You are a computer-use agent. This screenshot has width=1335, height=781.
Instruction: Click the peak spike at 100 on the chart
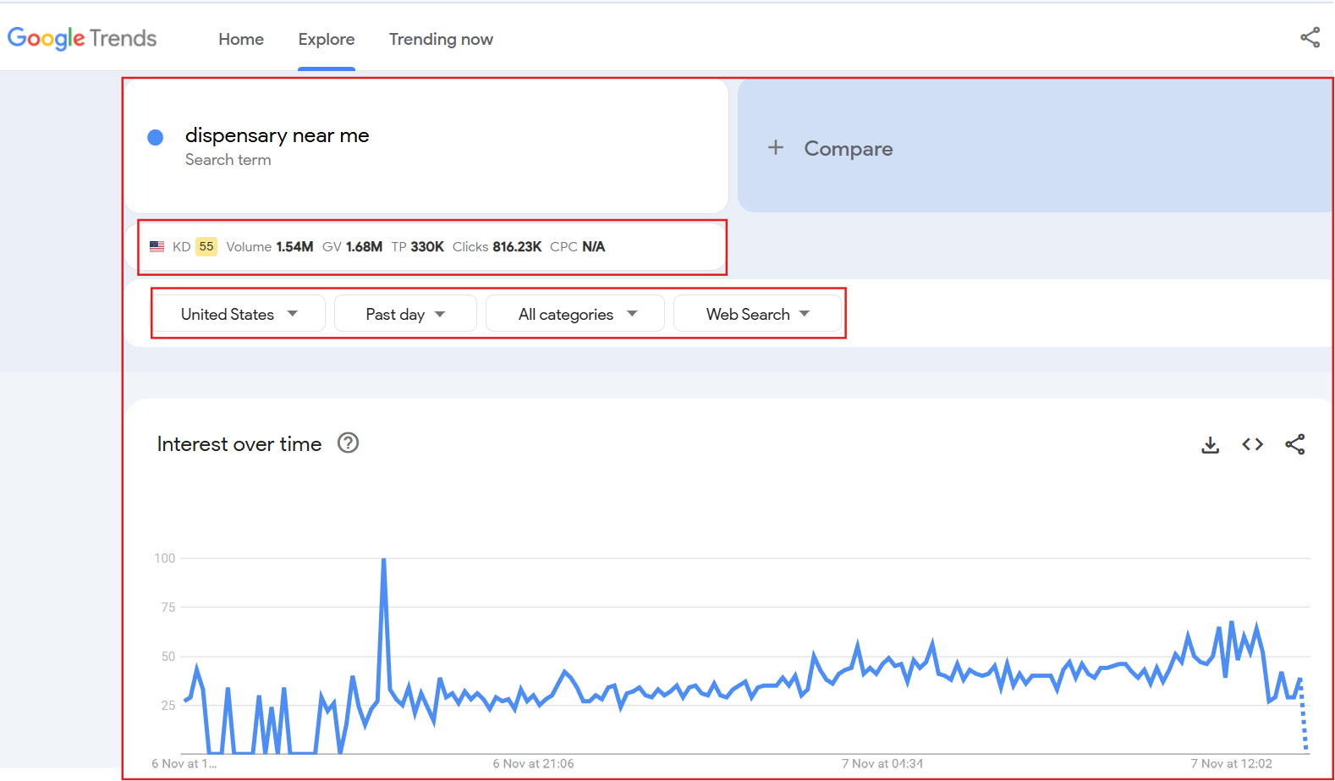[x=383, y=559]
